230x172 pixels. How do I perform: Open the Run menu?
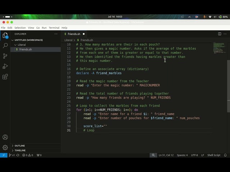[44, 28]
